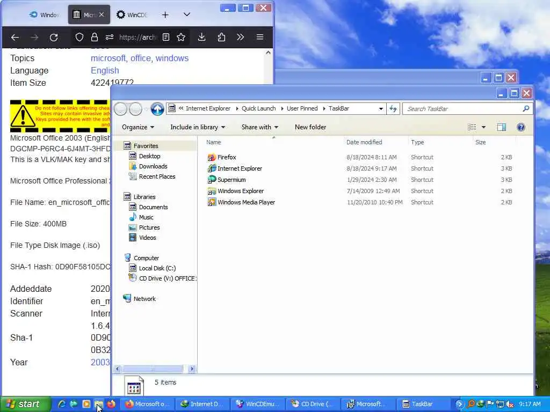This screenshot has height=412, width=550.
Task: Follow the English language link
Action: point(105,70)
